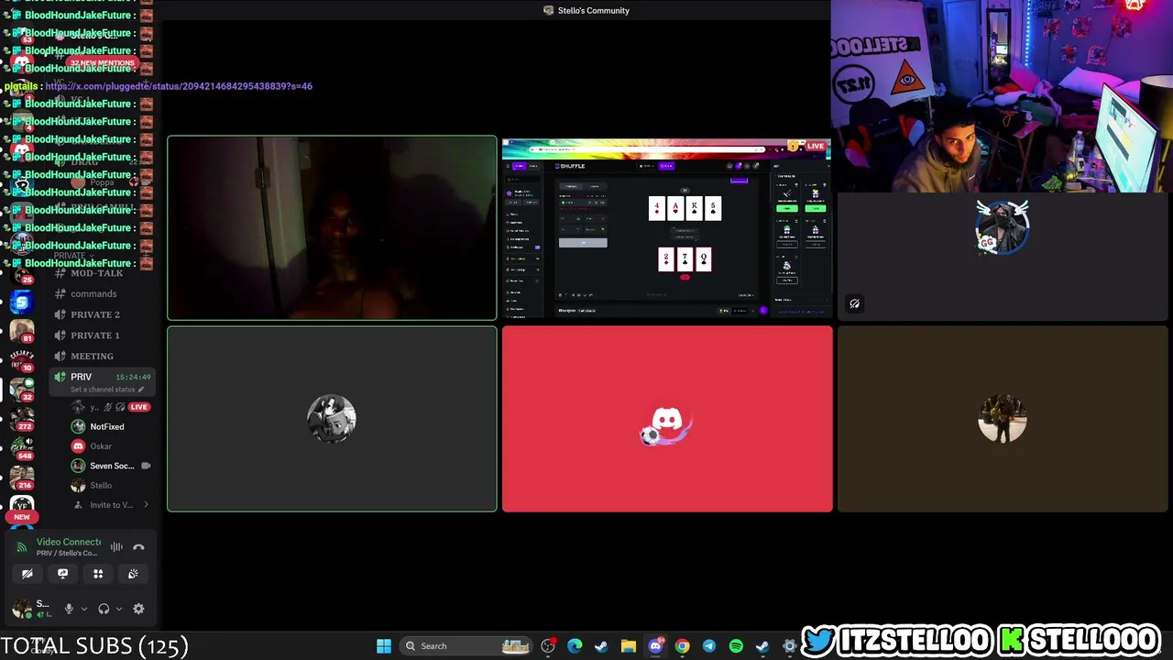Image resolution: width=1173 pixels, height=660 pixels.
Task: Select the winged-avatar participant tile
Action: point(1003,257)
